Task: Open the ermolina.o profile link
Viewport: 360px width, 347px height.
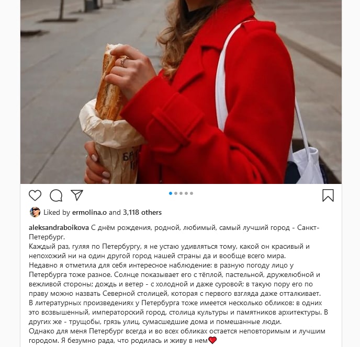Action: coord(89,212)
